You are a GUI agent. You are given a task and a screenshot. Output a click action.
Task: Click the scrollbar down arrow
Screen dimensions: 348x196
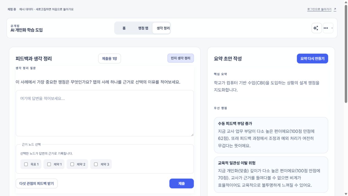[346, 194]
